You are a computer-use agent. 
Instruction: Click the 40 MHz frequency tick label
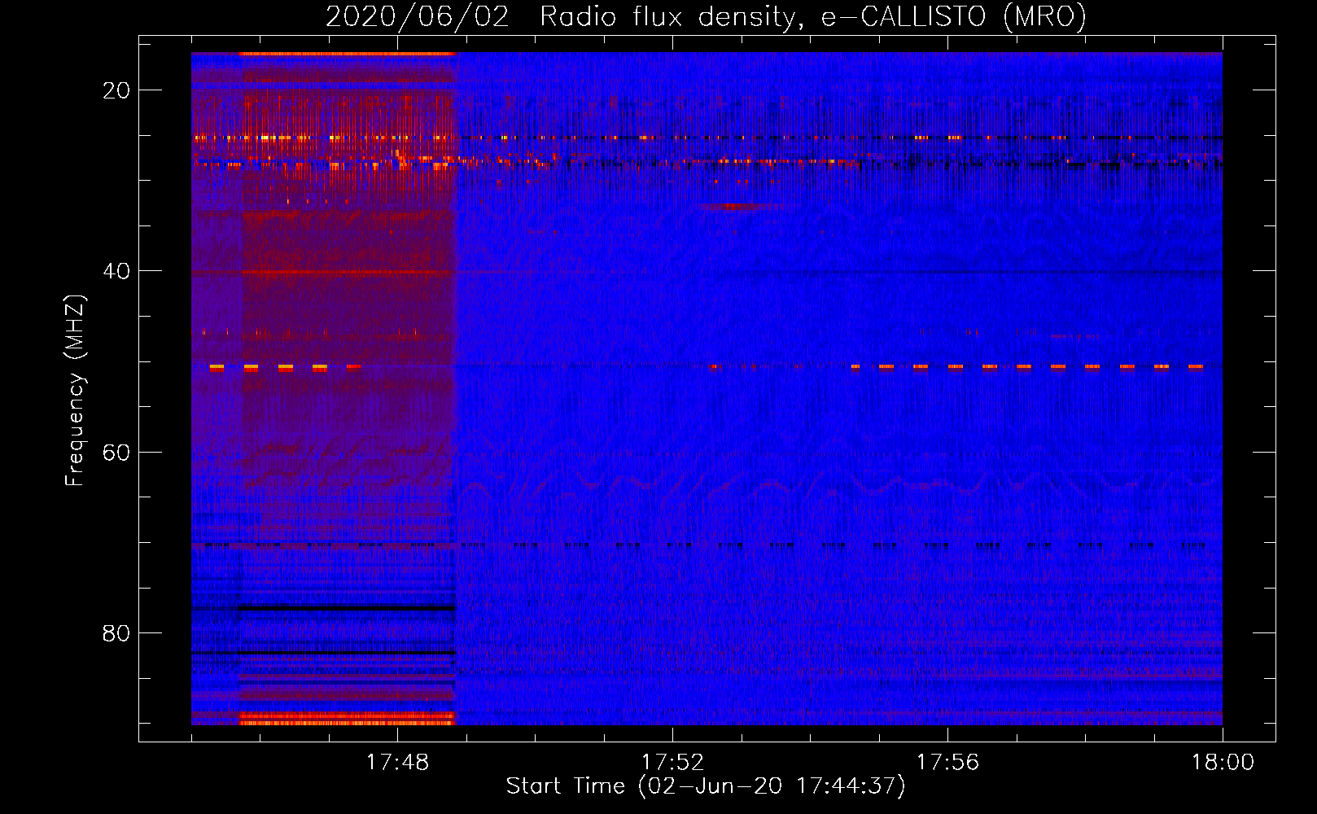click(116, 271)
